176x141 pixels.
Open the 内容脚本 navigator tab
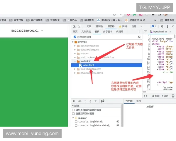(x=108, y=32)
